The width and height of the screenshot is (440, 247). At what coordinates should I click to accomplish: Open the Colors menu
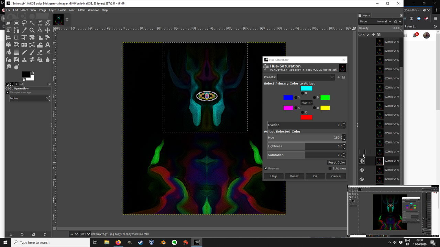coord(62,10)
